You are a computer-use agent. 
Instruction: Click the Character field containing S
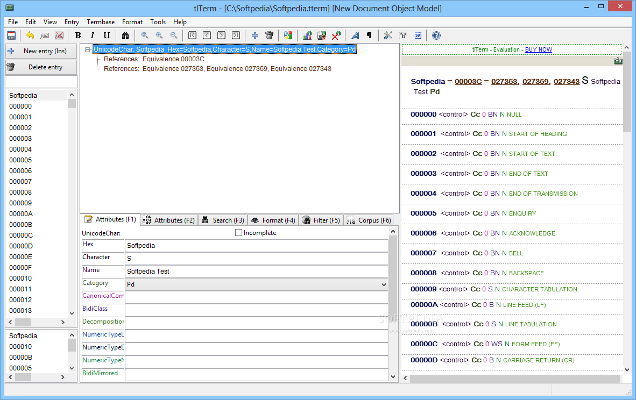click(256, 259)
